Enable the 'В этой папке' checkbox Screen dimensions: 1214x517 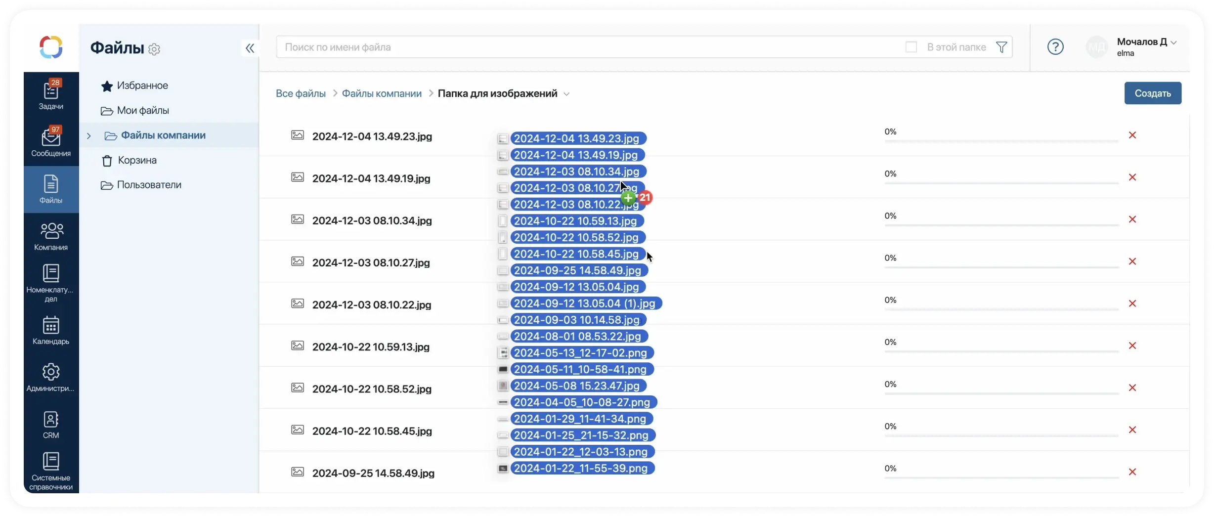pos(910,47)
